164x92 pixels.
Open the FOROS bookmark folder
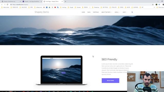pyautogui.click(x=121, y=7)
